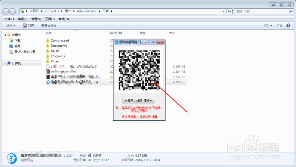Open the 文件(F) menu
The image size is (296, 167).
click(9, 19)
